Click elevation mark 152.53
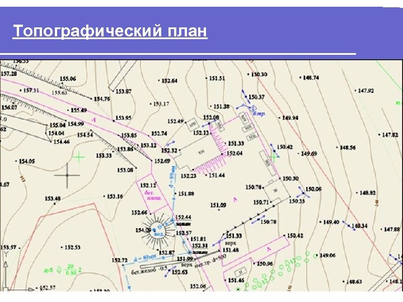The image size is (403, 302). pyautogui.click(x=72, y=248)
